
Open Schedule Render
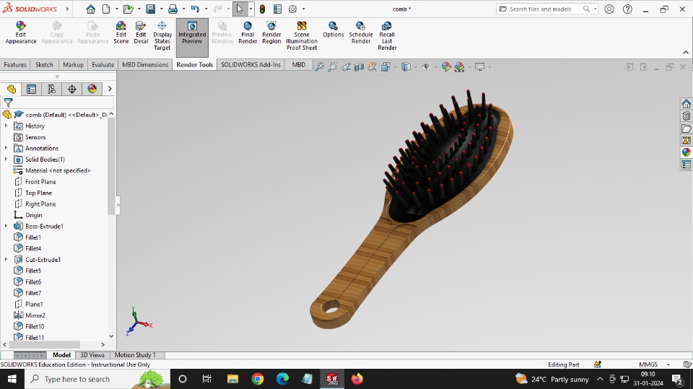tap(361, 32)
